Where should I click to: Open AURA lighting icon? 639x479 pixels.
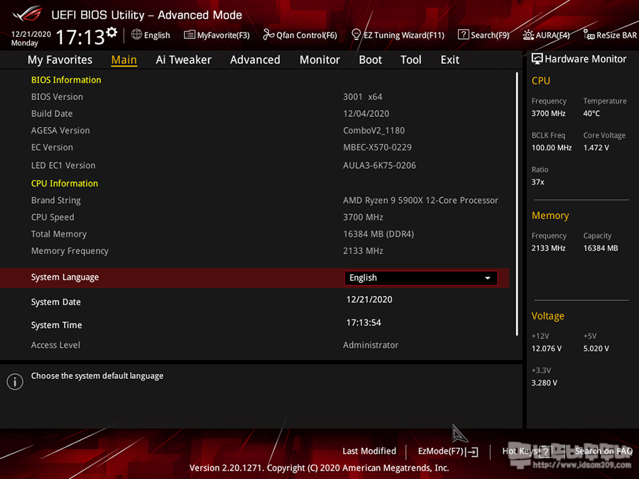pos(528,35)
